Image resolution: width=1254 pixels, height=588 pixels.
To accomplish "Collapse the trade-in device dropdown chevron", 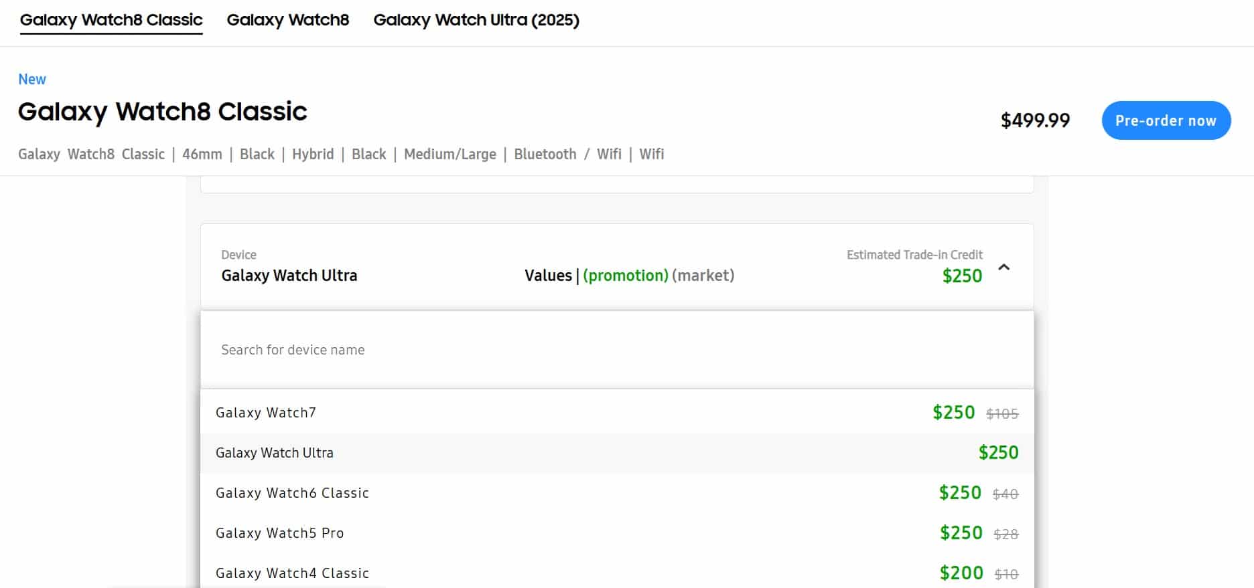I will click(1003, 268).
